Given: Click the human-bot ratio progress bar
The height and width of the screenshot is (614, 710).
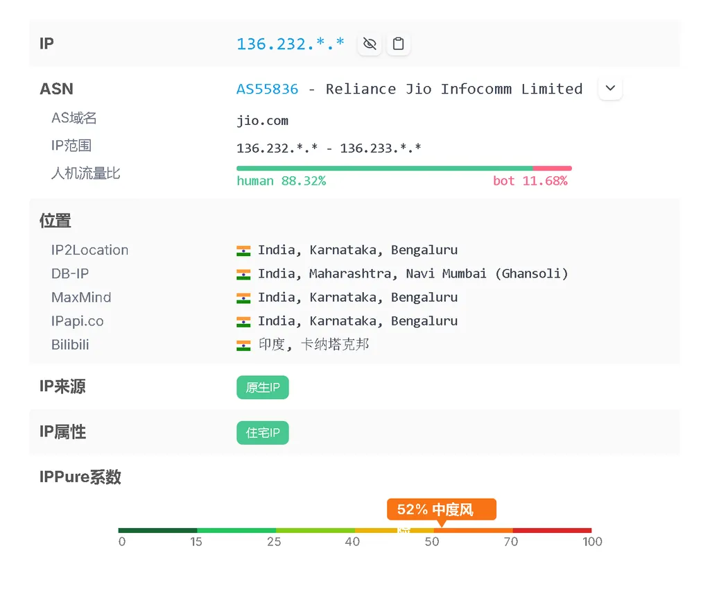Looking at the screenshot, I should point(404,167).
